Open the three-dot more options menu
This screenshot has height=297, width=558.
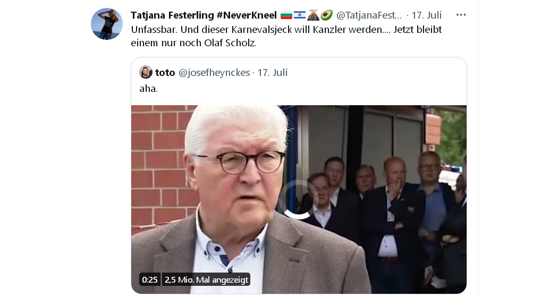click(x=461, y=15)
